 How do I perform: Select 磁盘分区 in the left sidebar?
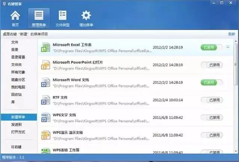pyautogui.click(x=18, y=80)
